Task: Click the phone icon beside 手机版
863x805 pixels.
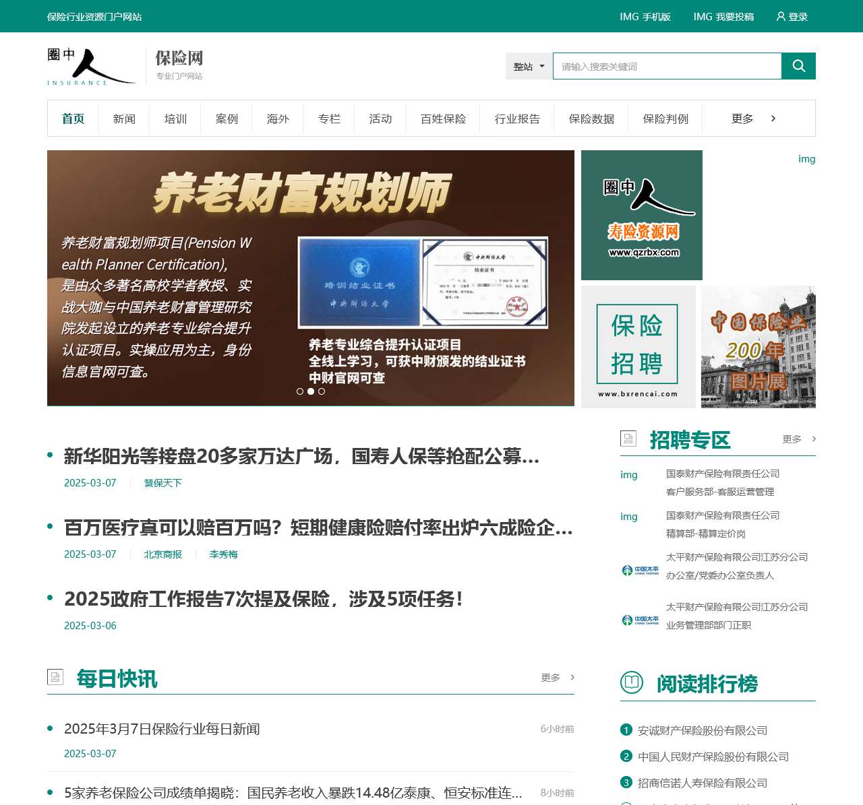Action: (628, 16)
